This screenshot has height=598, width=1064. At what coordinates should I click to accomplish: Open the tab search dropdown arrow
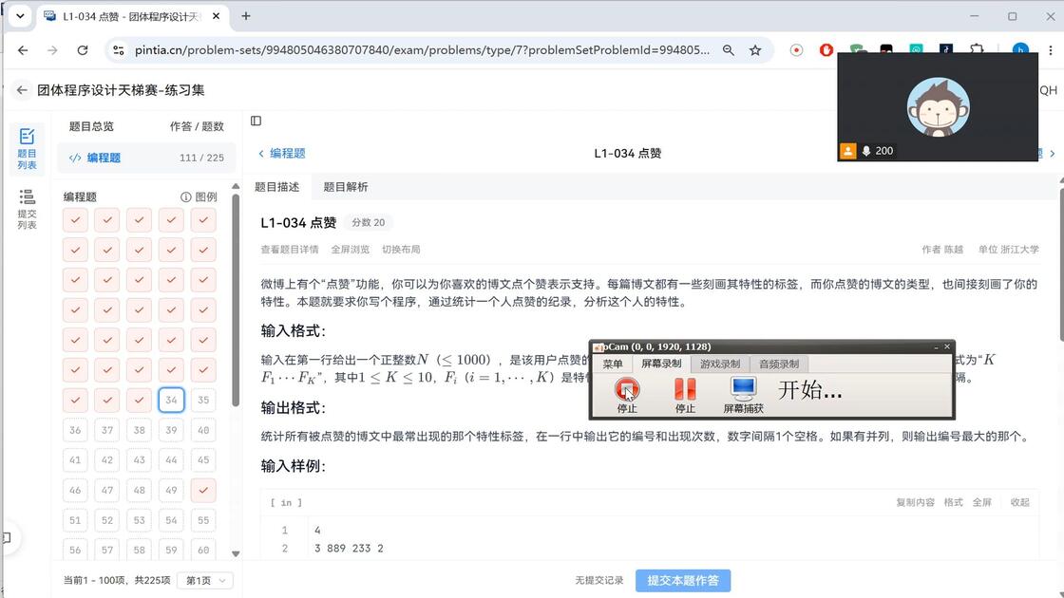[20, 15]
